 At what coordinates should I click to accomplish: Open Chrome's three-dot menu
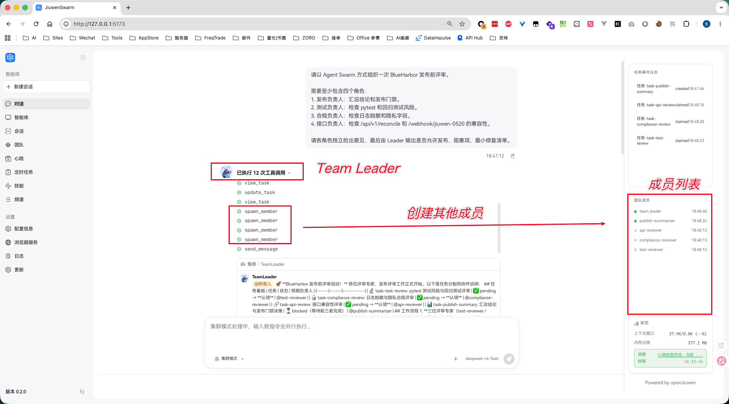720,24
